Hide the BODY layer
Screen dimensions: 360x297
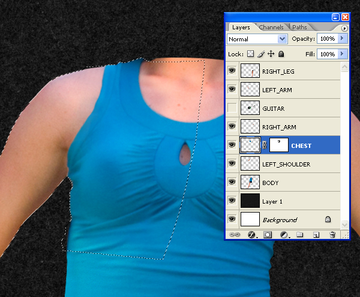[232, 181]
